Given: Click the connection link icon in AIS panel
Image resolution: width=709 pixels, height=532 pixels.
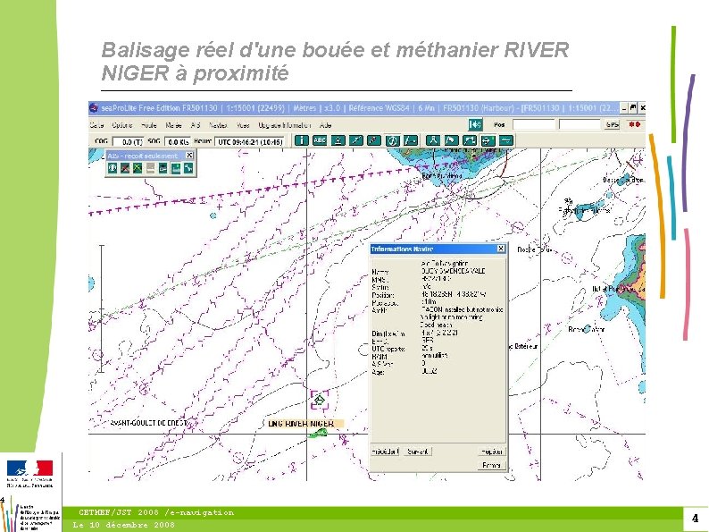Looking at the screenshot, I should [x=188, y=168].
